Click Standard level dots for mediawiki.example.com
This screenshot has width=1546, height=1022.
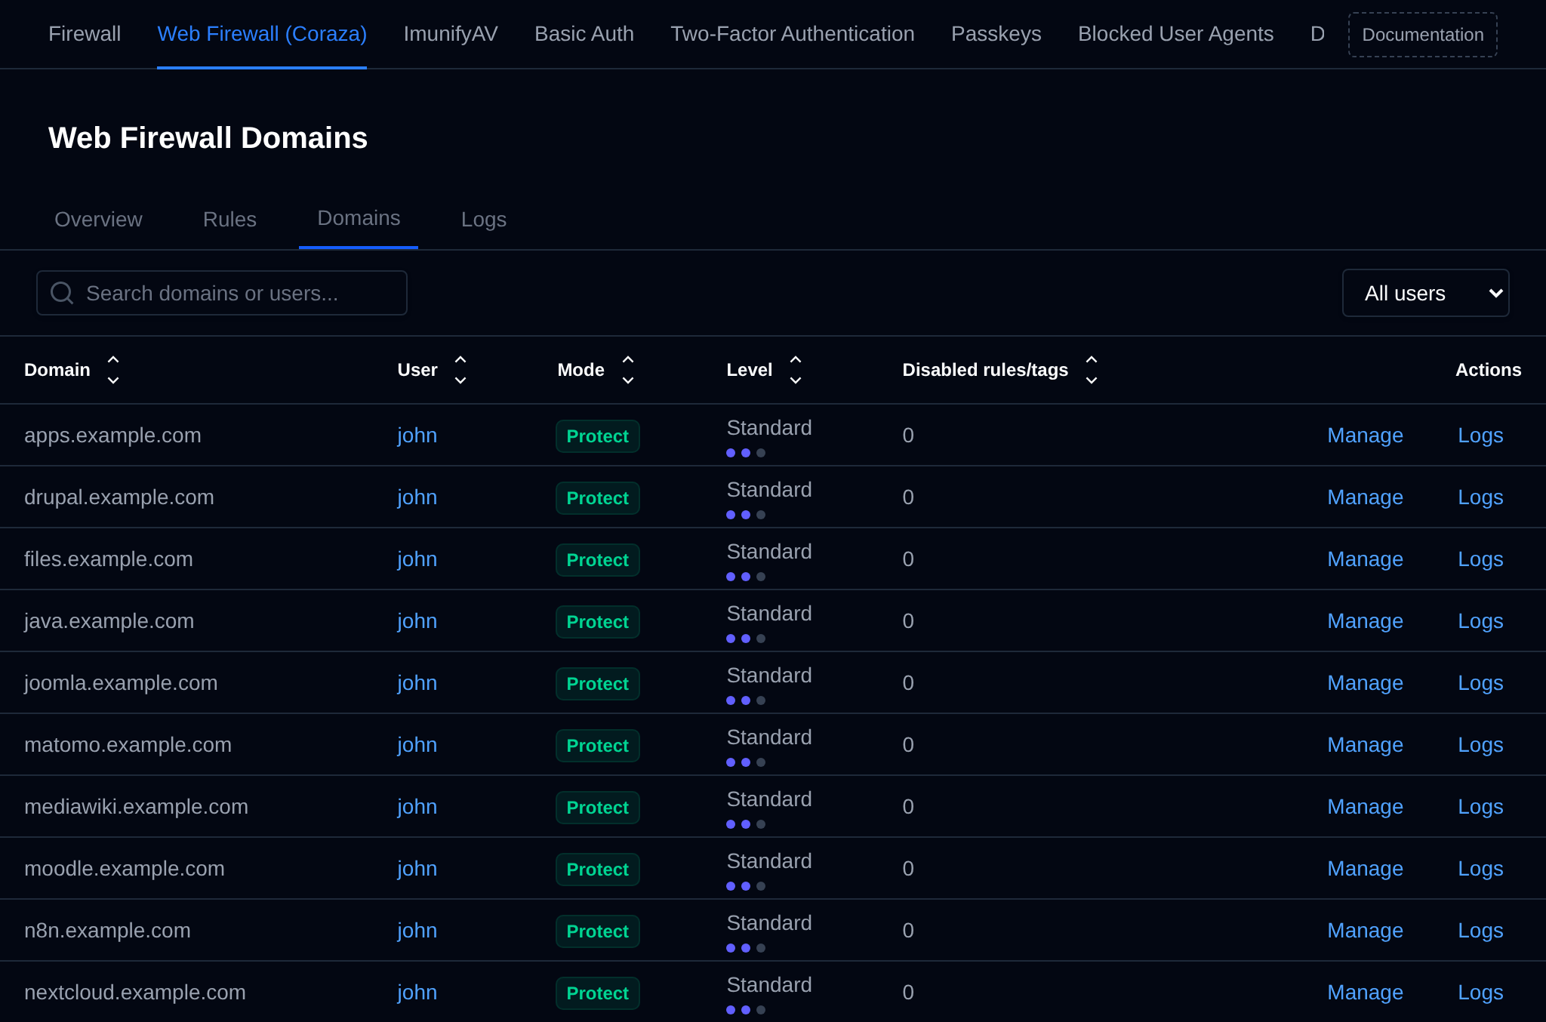tap(746, 824)
